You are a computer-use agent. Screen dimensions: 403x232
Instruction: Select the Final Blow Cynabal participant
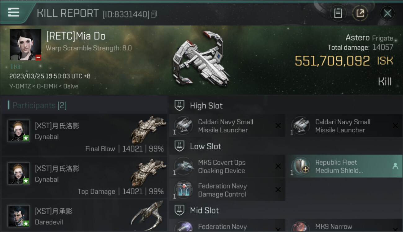point(84,135)
